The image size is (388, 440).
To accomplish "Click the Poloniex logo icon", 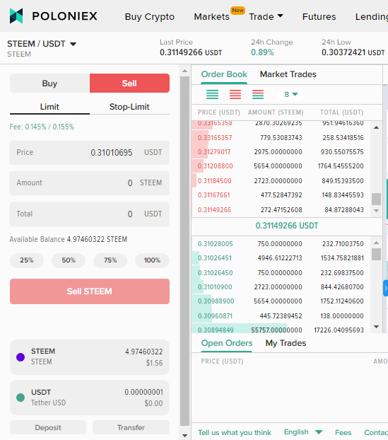I will coord(16,16).
